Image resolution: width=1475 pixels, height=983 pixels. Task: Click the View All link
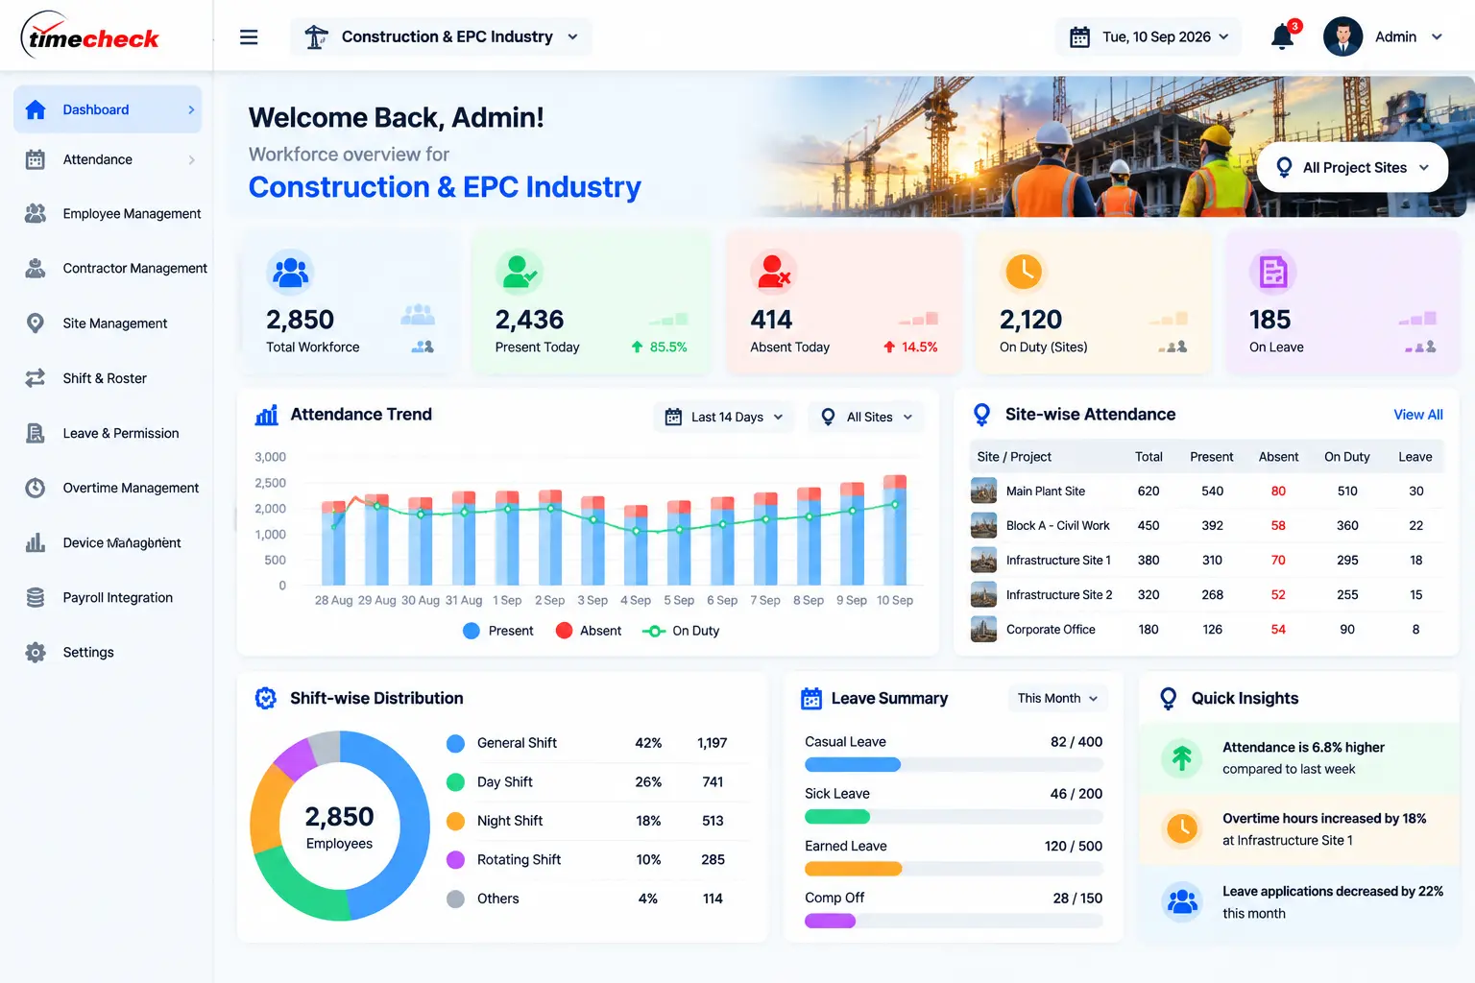(x=1418, y=415)
